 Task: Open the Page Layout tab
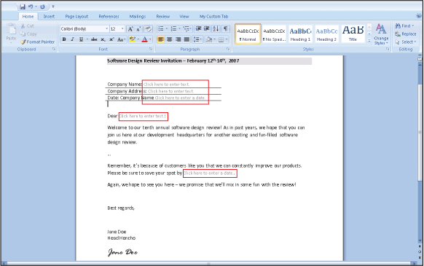click(76, 17)
